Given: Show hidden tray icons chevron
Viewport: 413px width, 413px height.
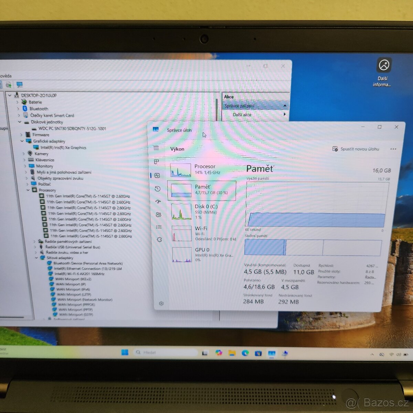Looking at the screenshot, I should click(x=372, y=354).
